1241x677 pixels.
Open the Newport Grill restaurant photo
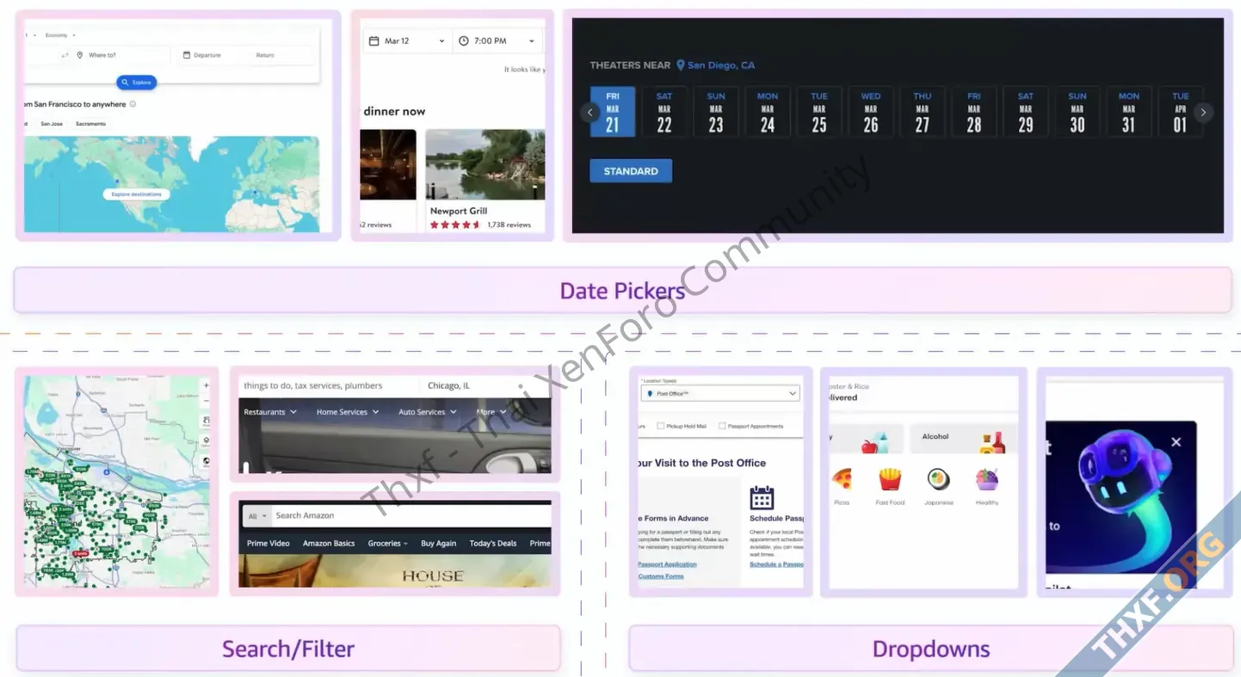(485, 164)
